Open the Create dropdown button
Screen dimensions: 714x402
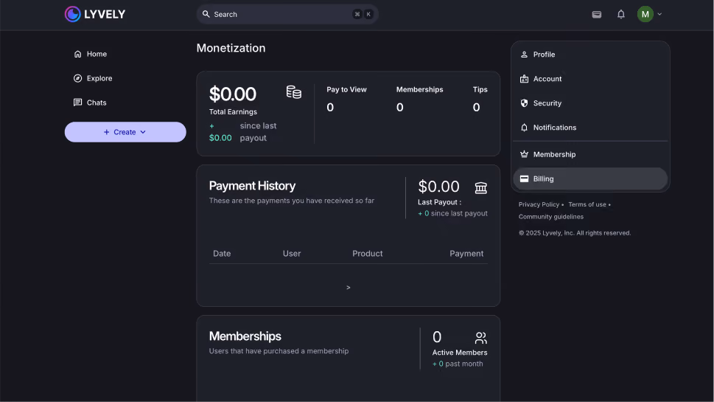click(125, 132)
